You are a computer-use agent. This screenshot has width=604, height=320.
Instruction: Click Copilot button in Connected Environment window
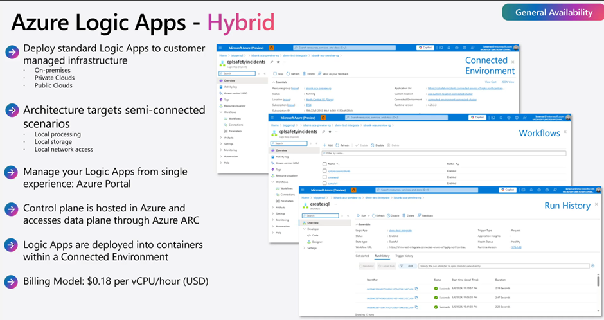425,48
